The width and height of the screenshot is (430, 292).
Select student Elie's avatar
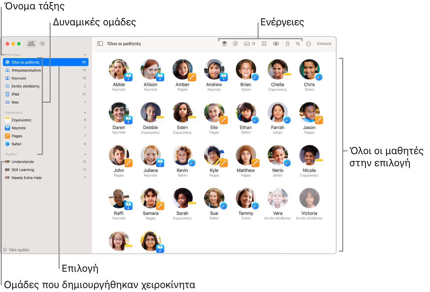tap(214, 113)
